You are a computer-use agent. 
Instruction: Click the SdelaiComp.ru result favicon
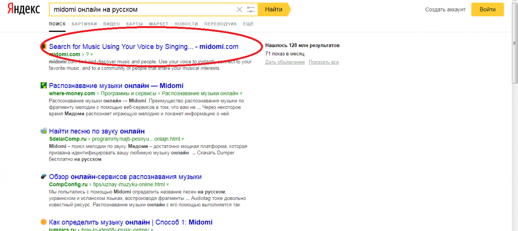44,131
